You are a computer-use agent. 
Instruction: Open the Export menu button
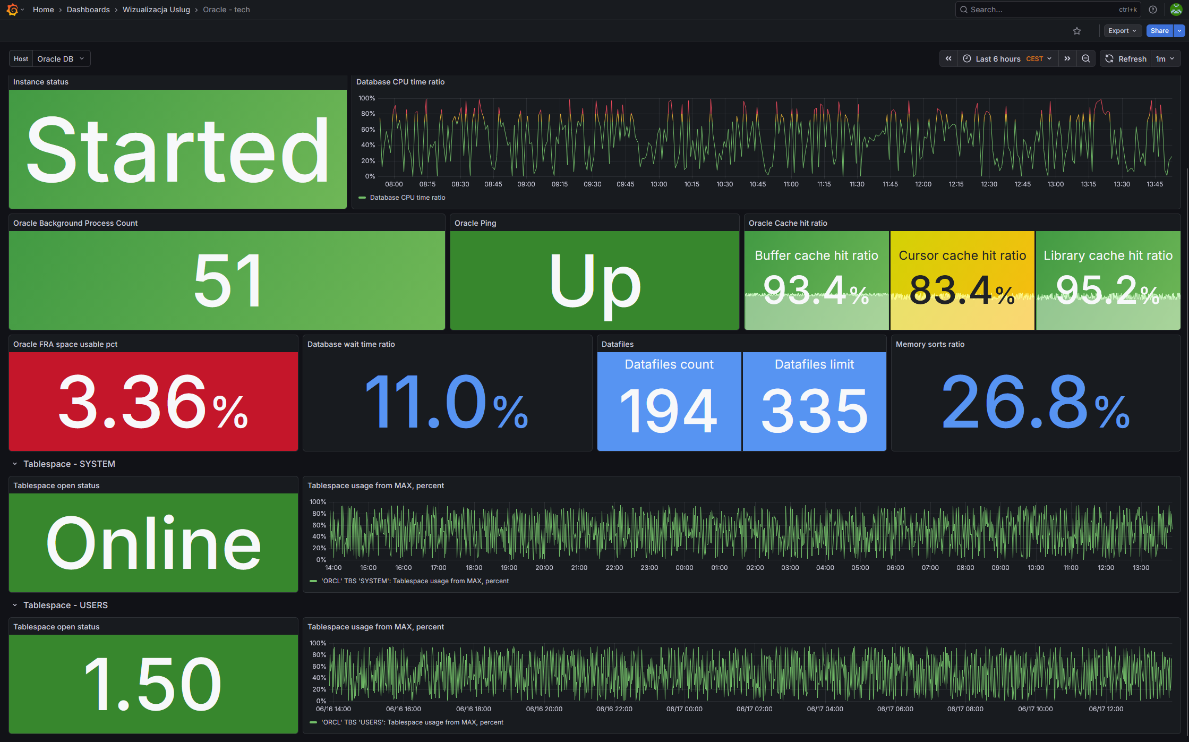click(1122, 31)
